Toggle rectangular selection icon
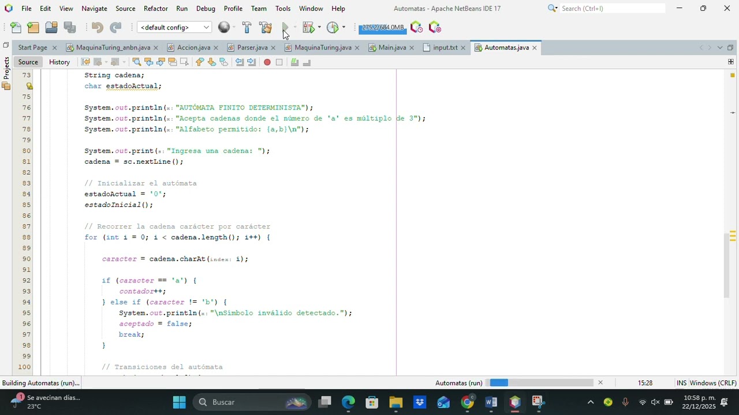 click(x=184, y=62)
